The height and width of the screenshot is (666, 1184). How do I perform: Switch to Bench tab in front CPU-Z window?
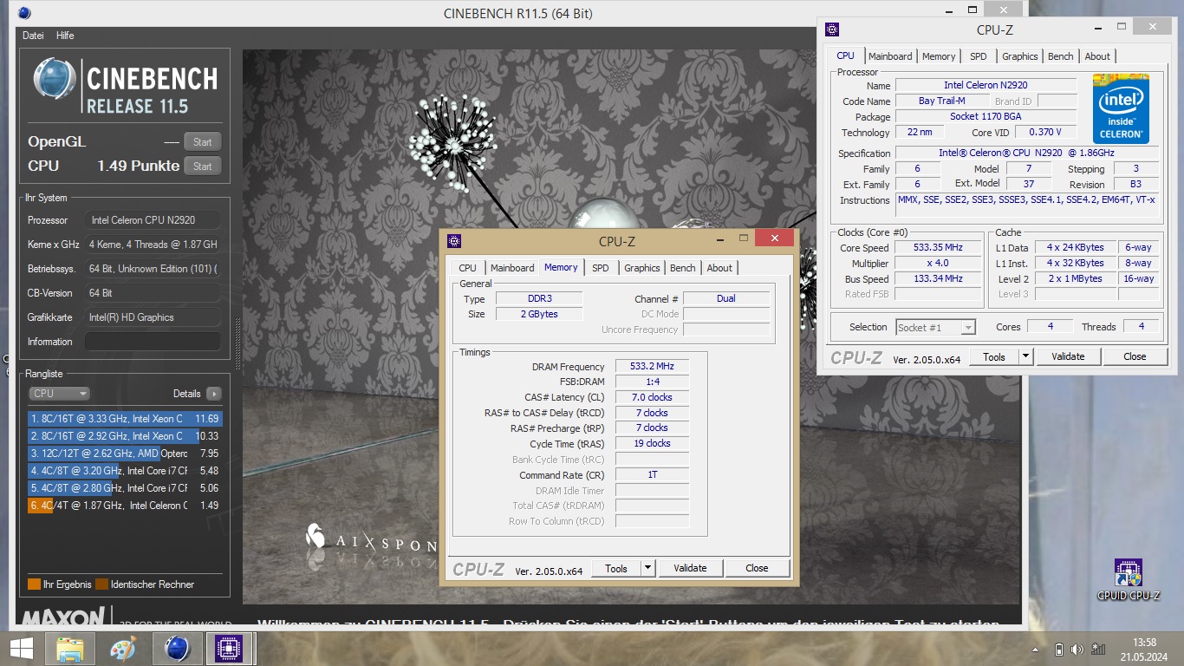tap(683, 268)
